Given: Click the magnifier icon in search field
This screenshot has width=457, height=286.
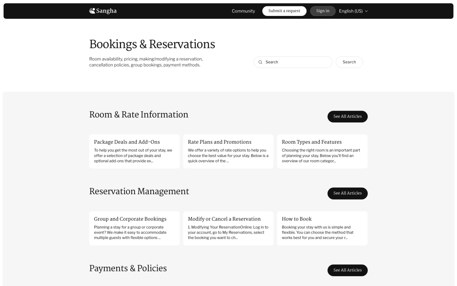Looking at the screenshot, I should tap(260, 62).
